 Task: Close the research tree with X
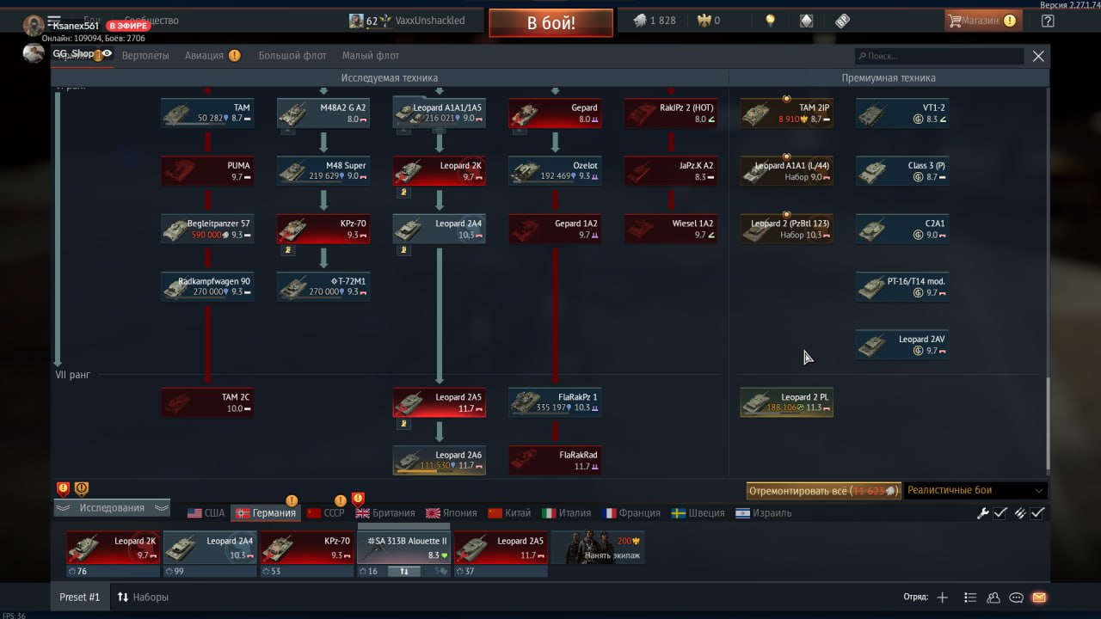click(1038, 56)
